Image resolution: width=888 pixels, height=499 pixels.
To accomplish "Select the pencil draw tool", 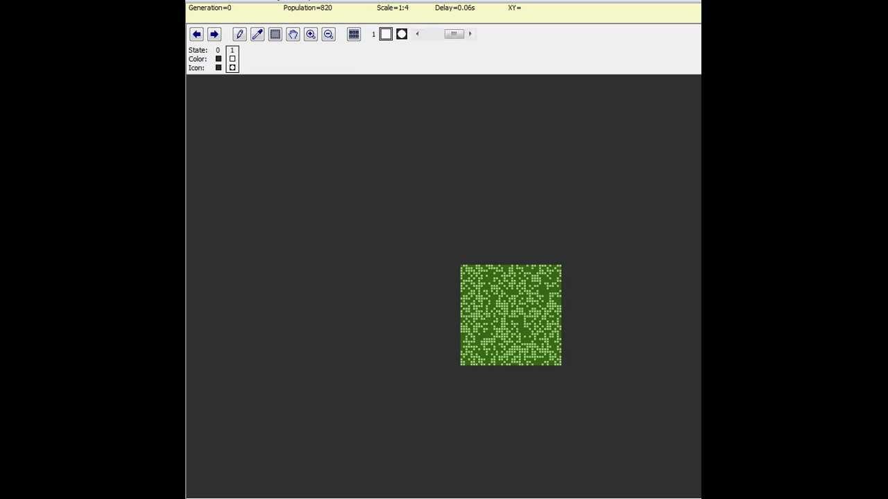I will click(x=239, y=34).
